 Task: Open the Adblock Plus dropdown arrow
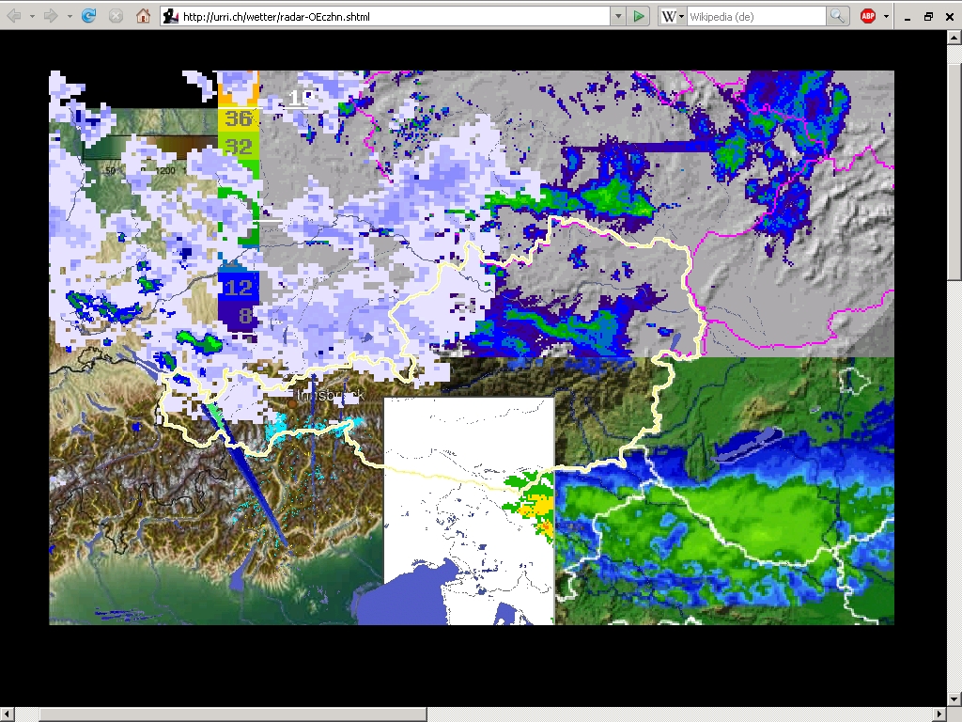coord(886,17)
